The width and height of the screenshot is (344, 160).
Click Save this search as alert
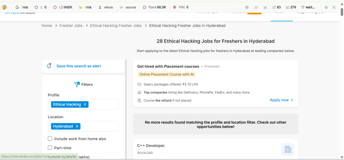pos(79,66)
